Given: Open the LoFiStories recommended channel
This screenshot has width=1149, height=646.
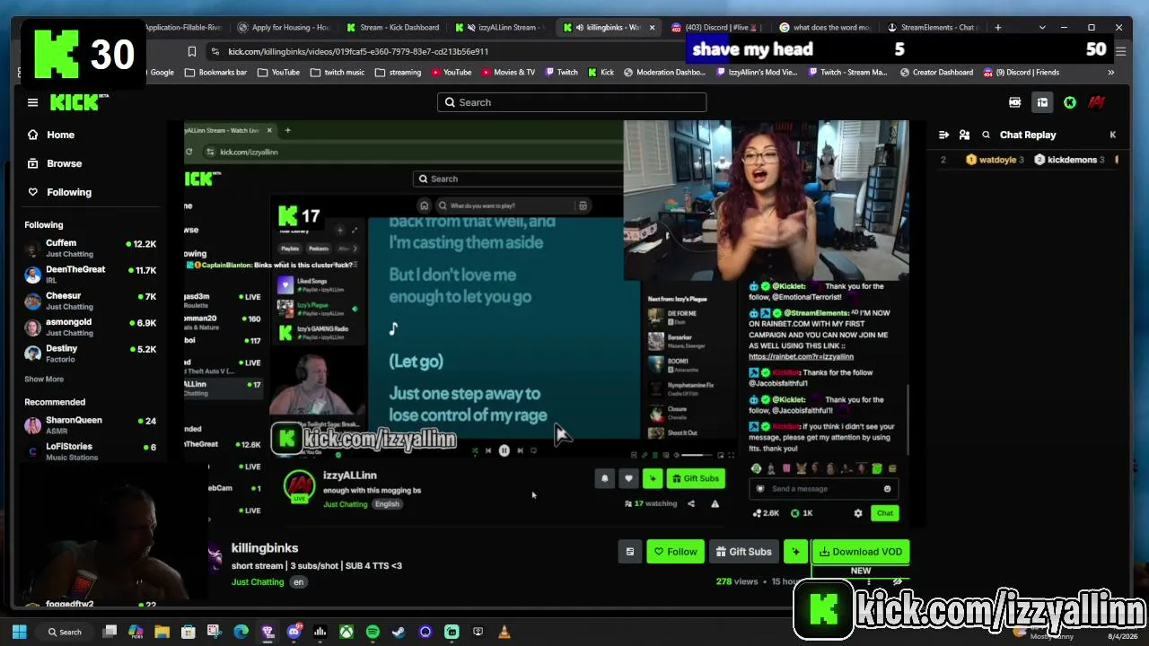Looking at the screenshot, I should coord(90,450).
